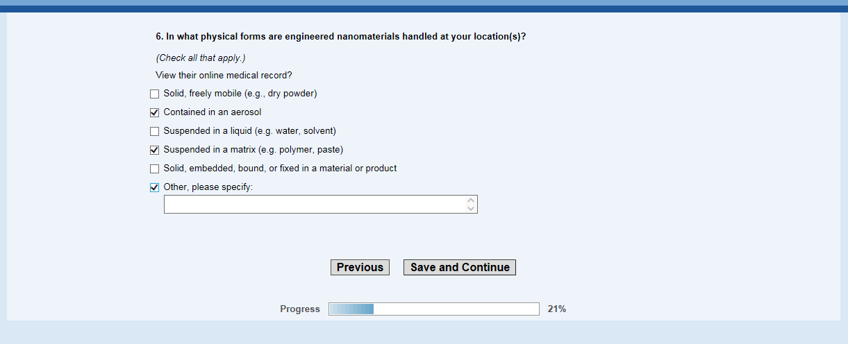Click the Save and Continue button
The image size is (848, 344).
459,268
